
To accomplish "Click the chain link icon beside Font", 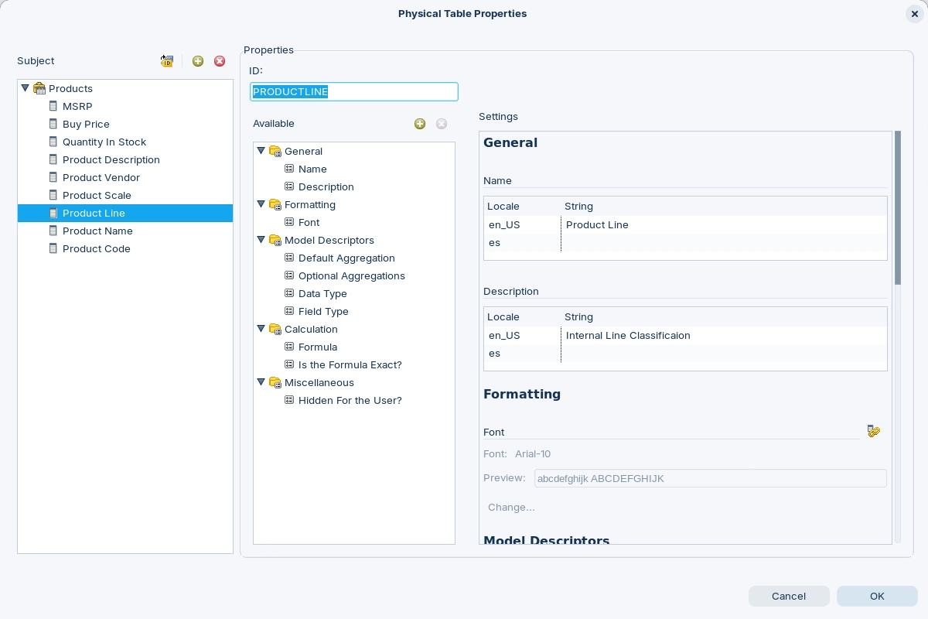I will coord(874,432).
